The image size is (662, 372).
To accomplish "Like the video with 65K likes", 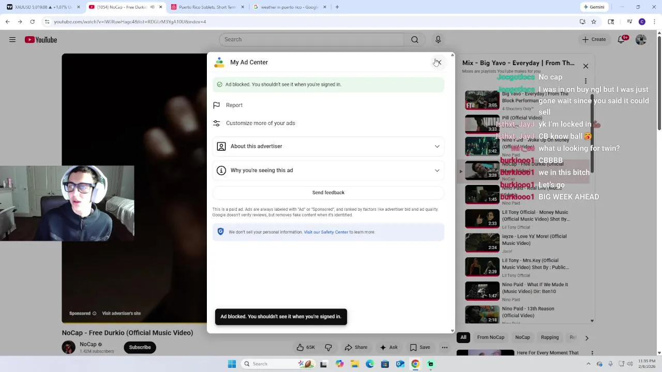I will (305, 348).
